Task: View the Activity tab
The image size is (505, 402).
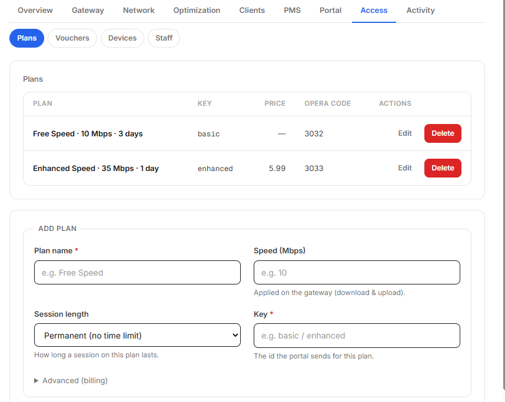Action: [421, 11]
